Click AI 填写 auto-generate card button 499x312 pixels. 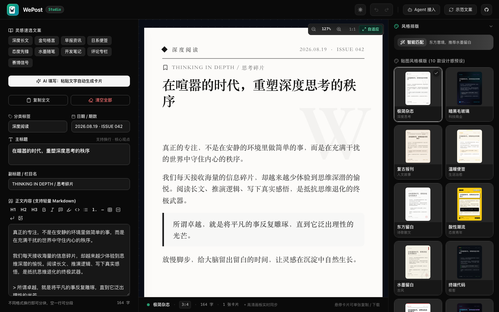(69, 81)
